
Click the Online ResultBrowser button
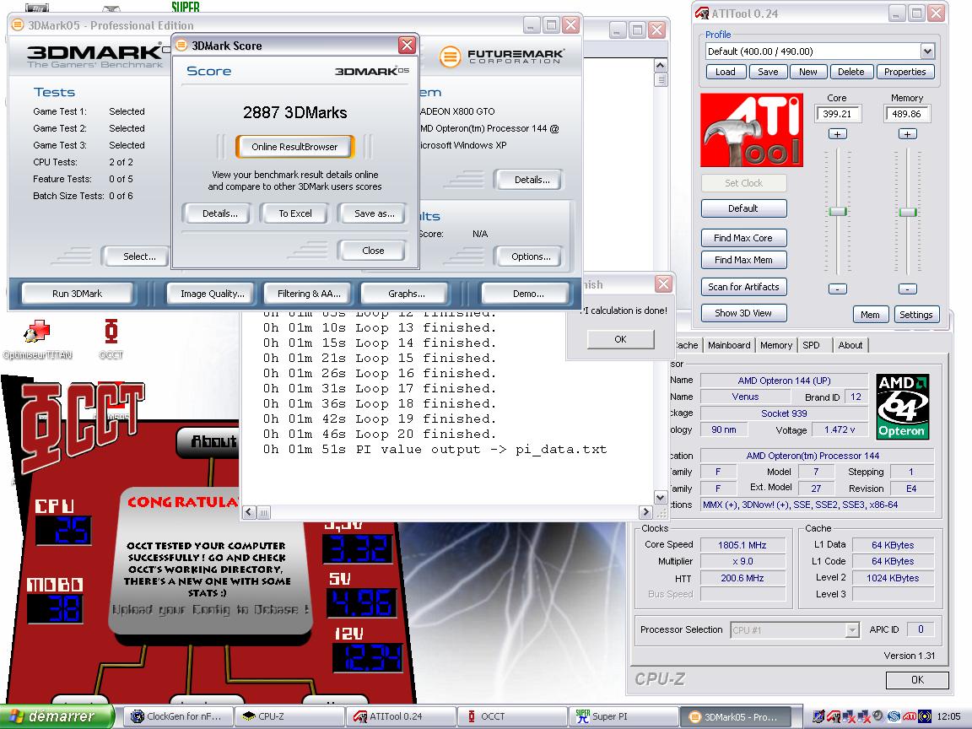(294, 147)
